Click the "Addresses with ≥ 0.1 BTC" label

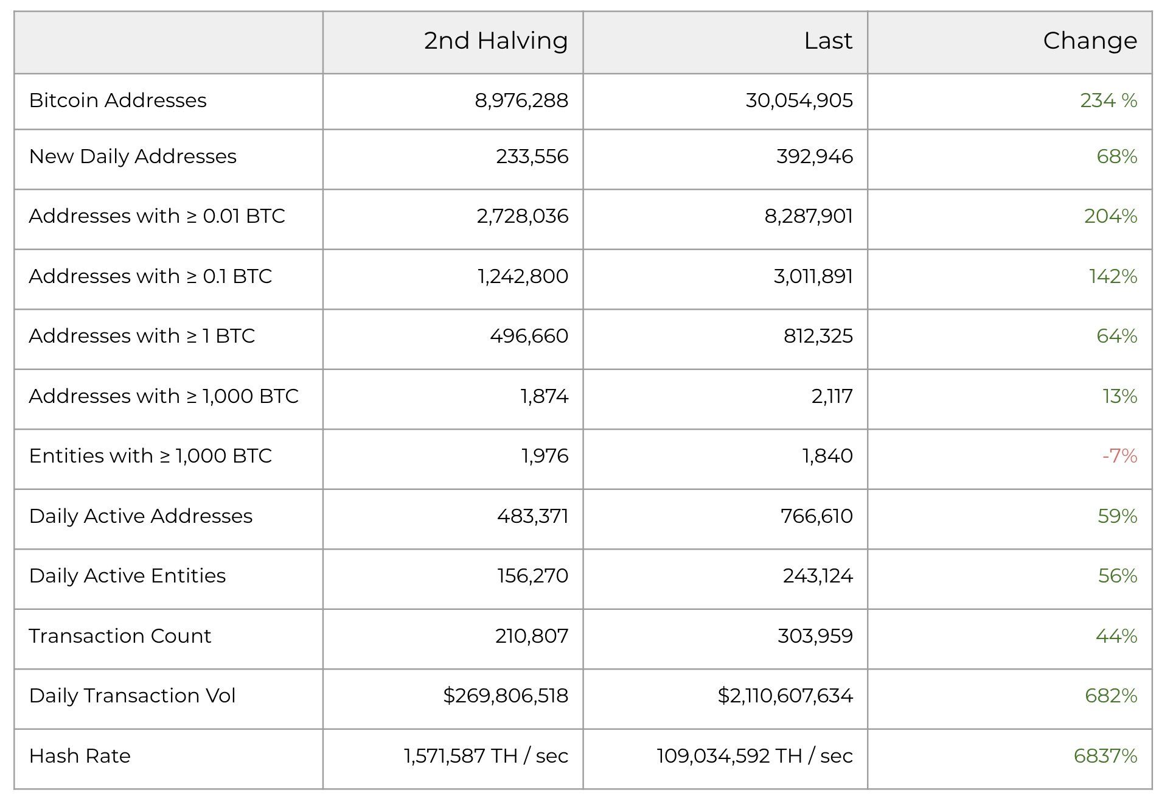150,276
